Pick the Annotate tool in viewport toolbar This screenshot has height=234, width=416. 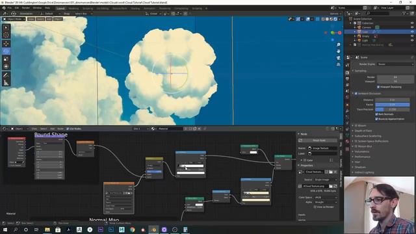tap(6, 75)
